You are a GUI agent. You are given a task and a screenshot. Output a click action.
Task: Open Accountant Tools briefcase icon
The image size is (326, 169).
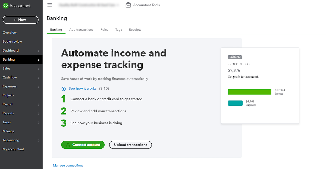point(128,5)
